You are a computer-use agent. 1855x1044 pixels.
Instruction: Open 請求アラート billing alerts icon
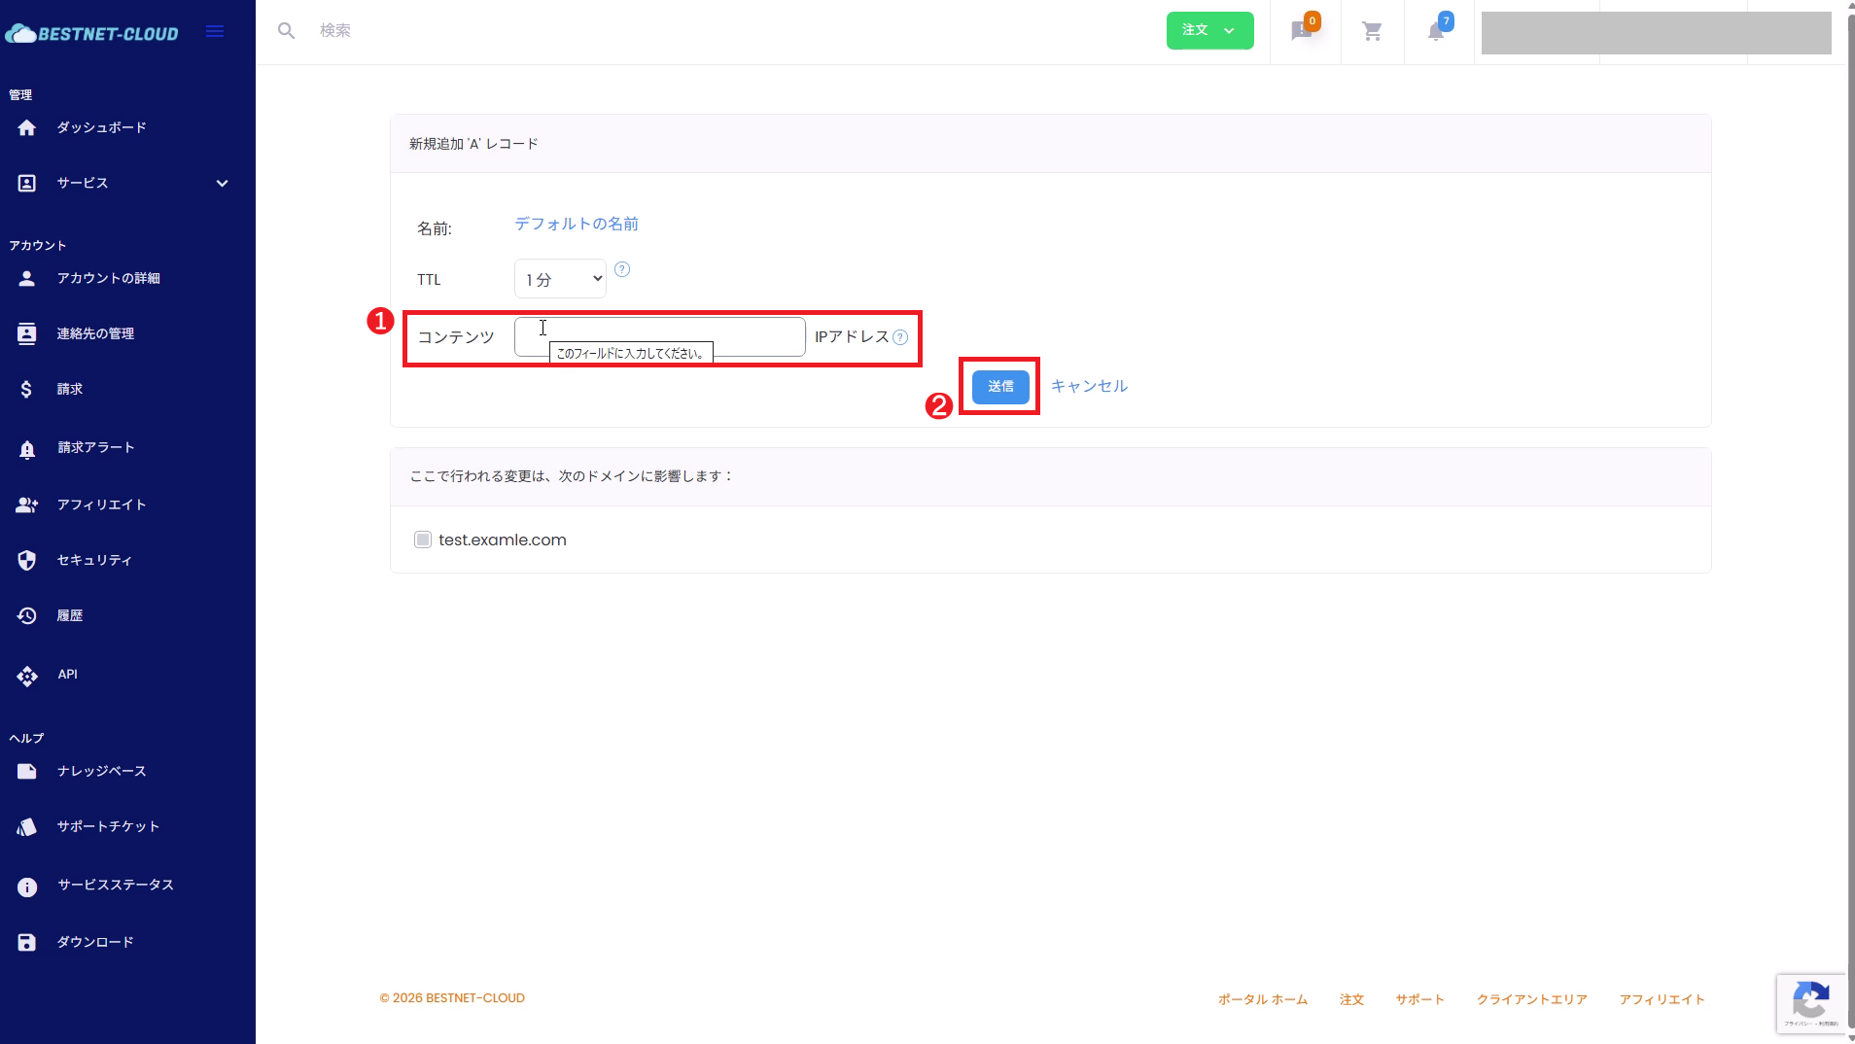26,447
